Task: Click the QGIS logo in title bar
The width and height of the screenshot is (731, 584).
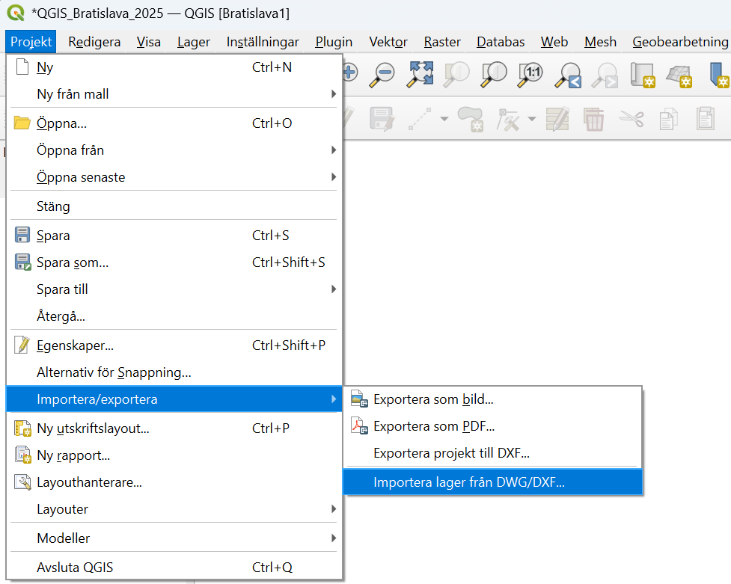Action: (16, 13)
